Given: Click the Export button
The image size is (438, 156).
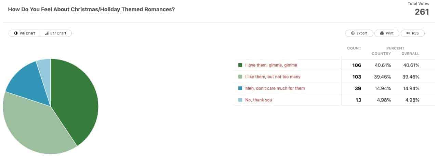Looking at the screenshot, I should point(359,33).
